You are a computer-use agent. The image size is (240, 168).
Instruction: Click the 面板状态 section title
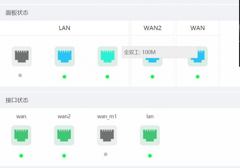(17, 13)
